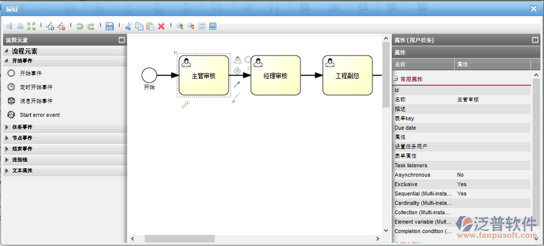Screen dimensions: 544x246
Task: Click the 名称 property value 主管审核
Action: pyautogui.click(x=468, y=99)
